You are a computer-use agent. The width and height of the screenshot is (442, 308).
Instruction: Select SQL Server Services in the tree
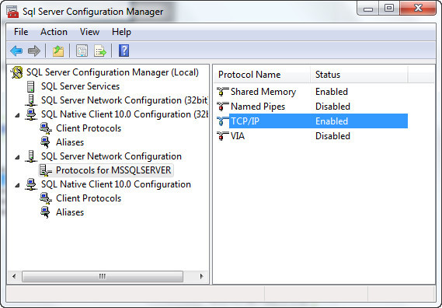click(x=80, y=86)
